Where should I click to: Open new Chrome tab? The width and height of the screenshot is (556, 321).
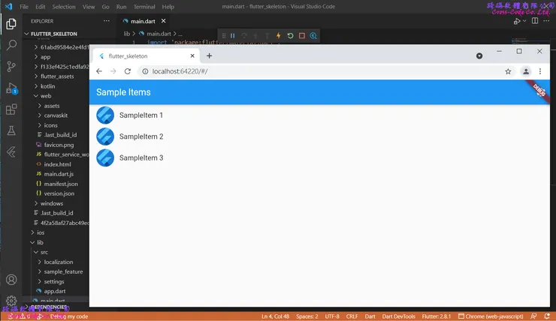click(x=209, y=56)
